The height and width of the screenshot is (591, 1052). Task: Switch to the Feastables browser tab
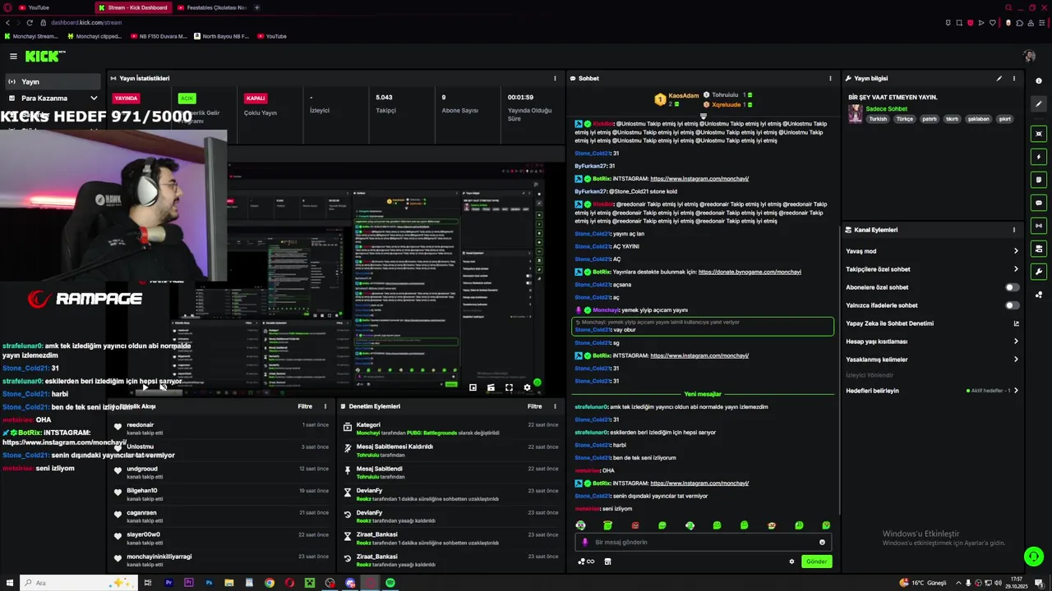pos(211,7)
